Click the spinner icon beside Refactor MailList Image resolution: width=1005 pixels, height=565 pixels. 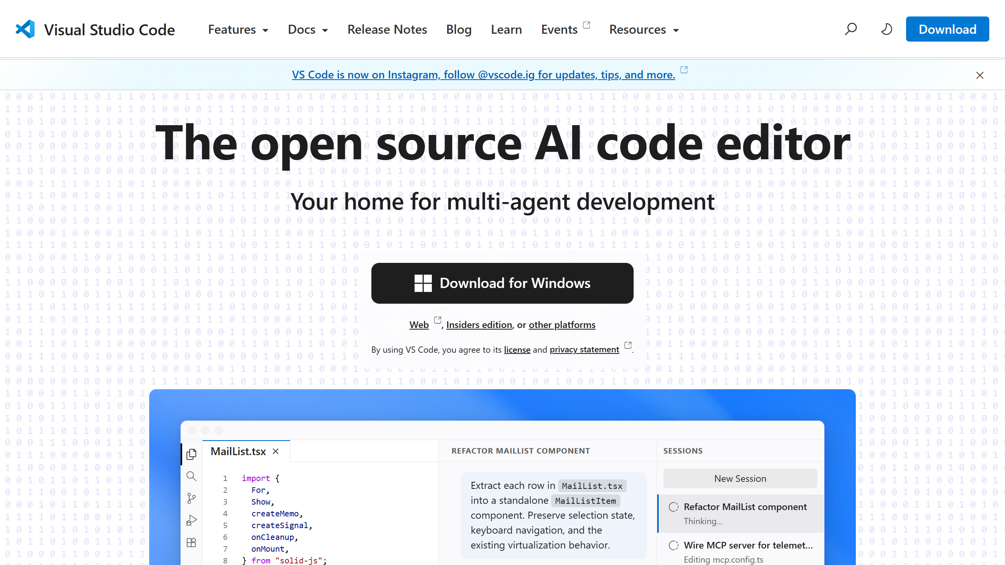pos(674,507)
